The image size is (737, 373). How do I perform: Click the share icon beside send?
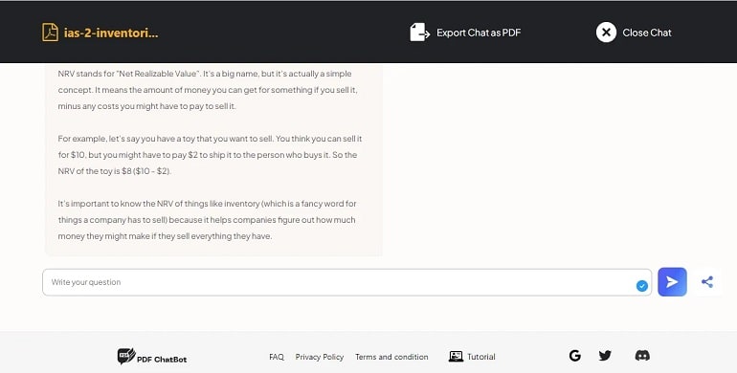(707, 282)
